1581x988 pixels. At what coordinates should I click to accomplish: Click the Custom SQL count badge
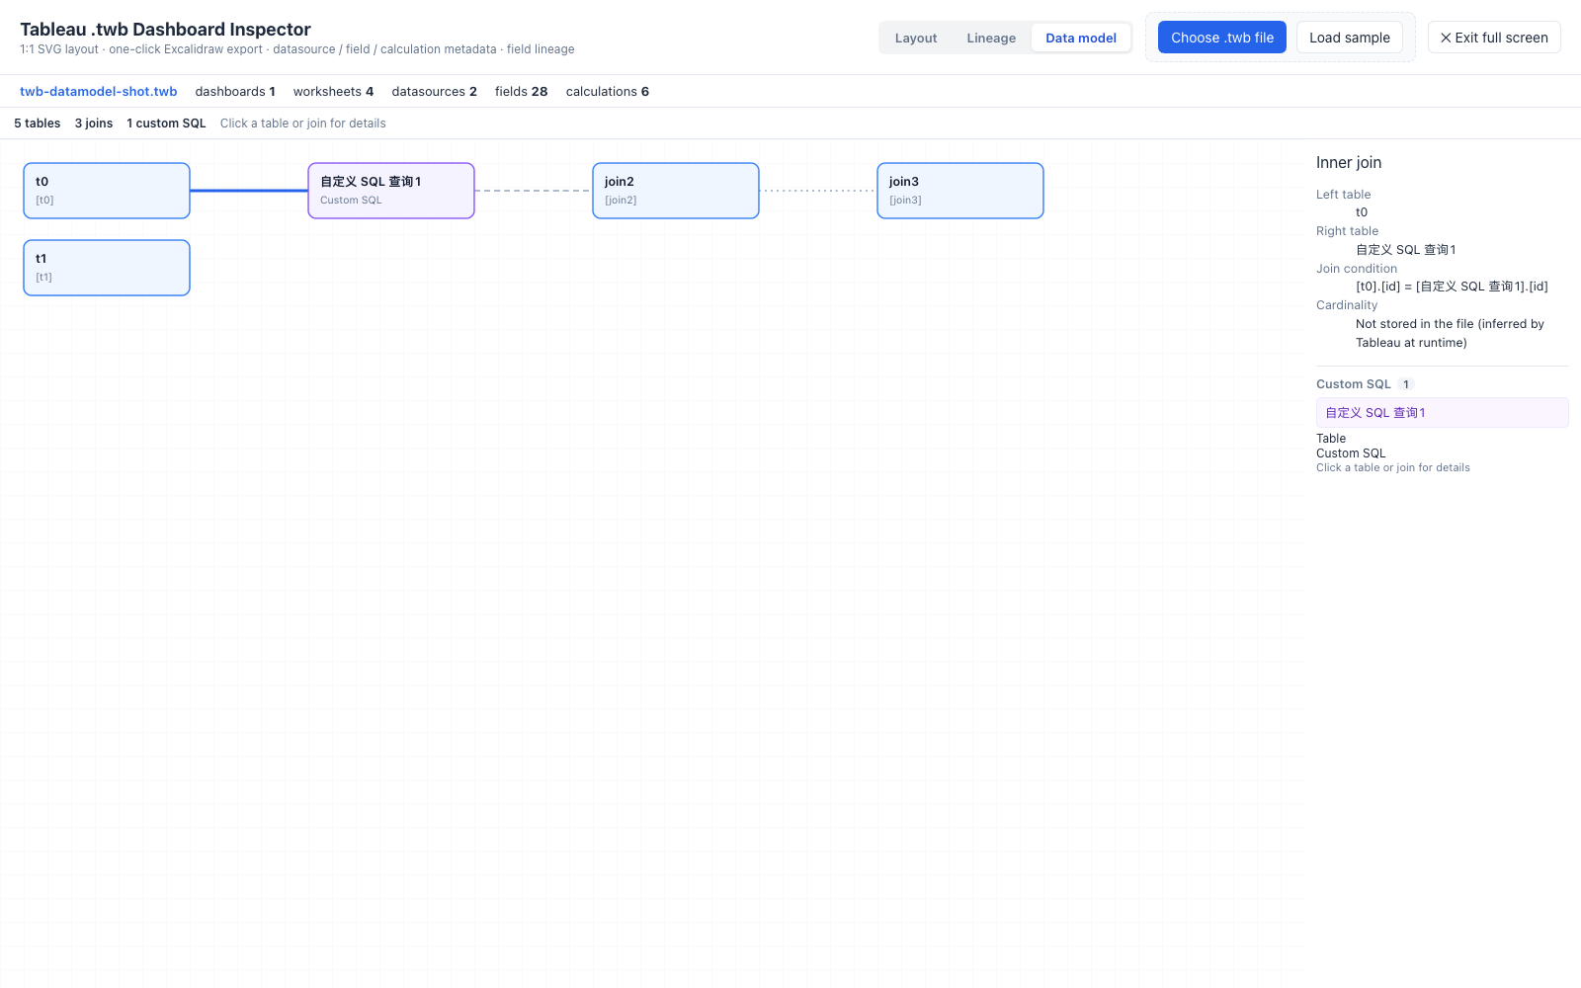click(1406, 384)
